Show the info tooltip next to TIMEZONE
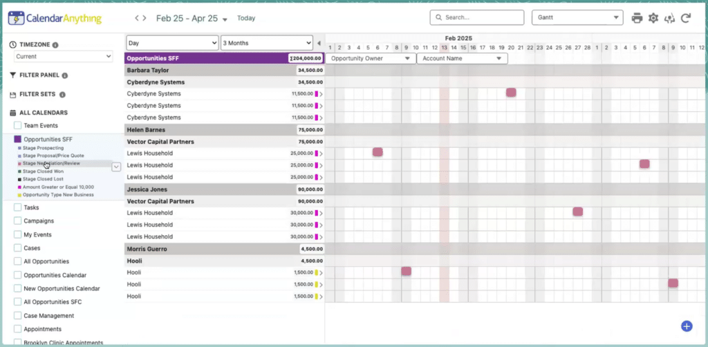Image resolution: width=708 pixels, height=347 pixels. [x=55, y=45]
